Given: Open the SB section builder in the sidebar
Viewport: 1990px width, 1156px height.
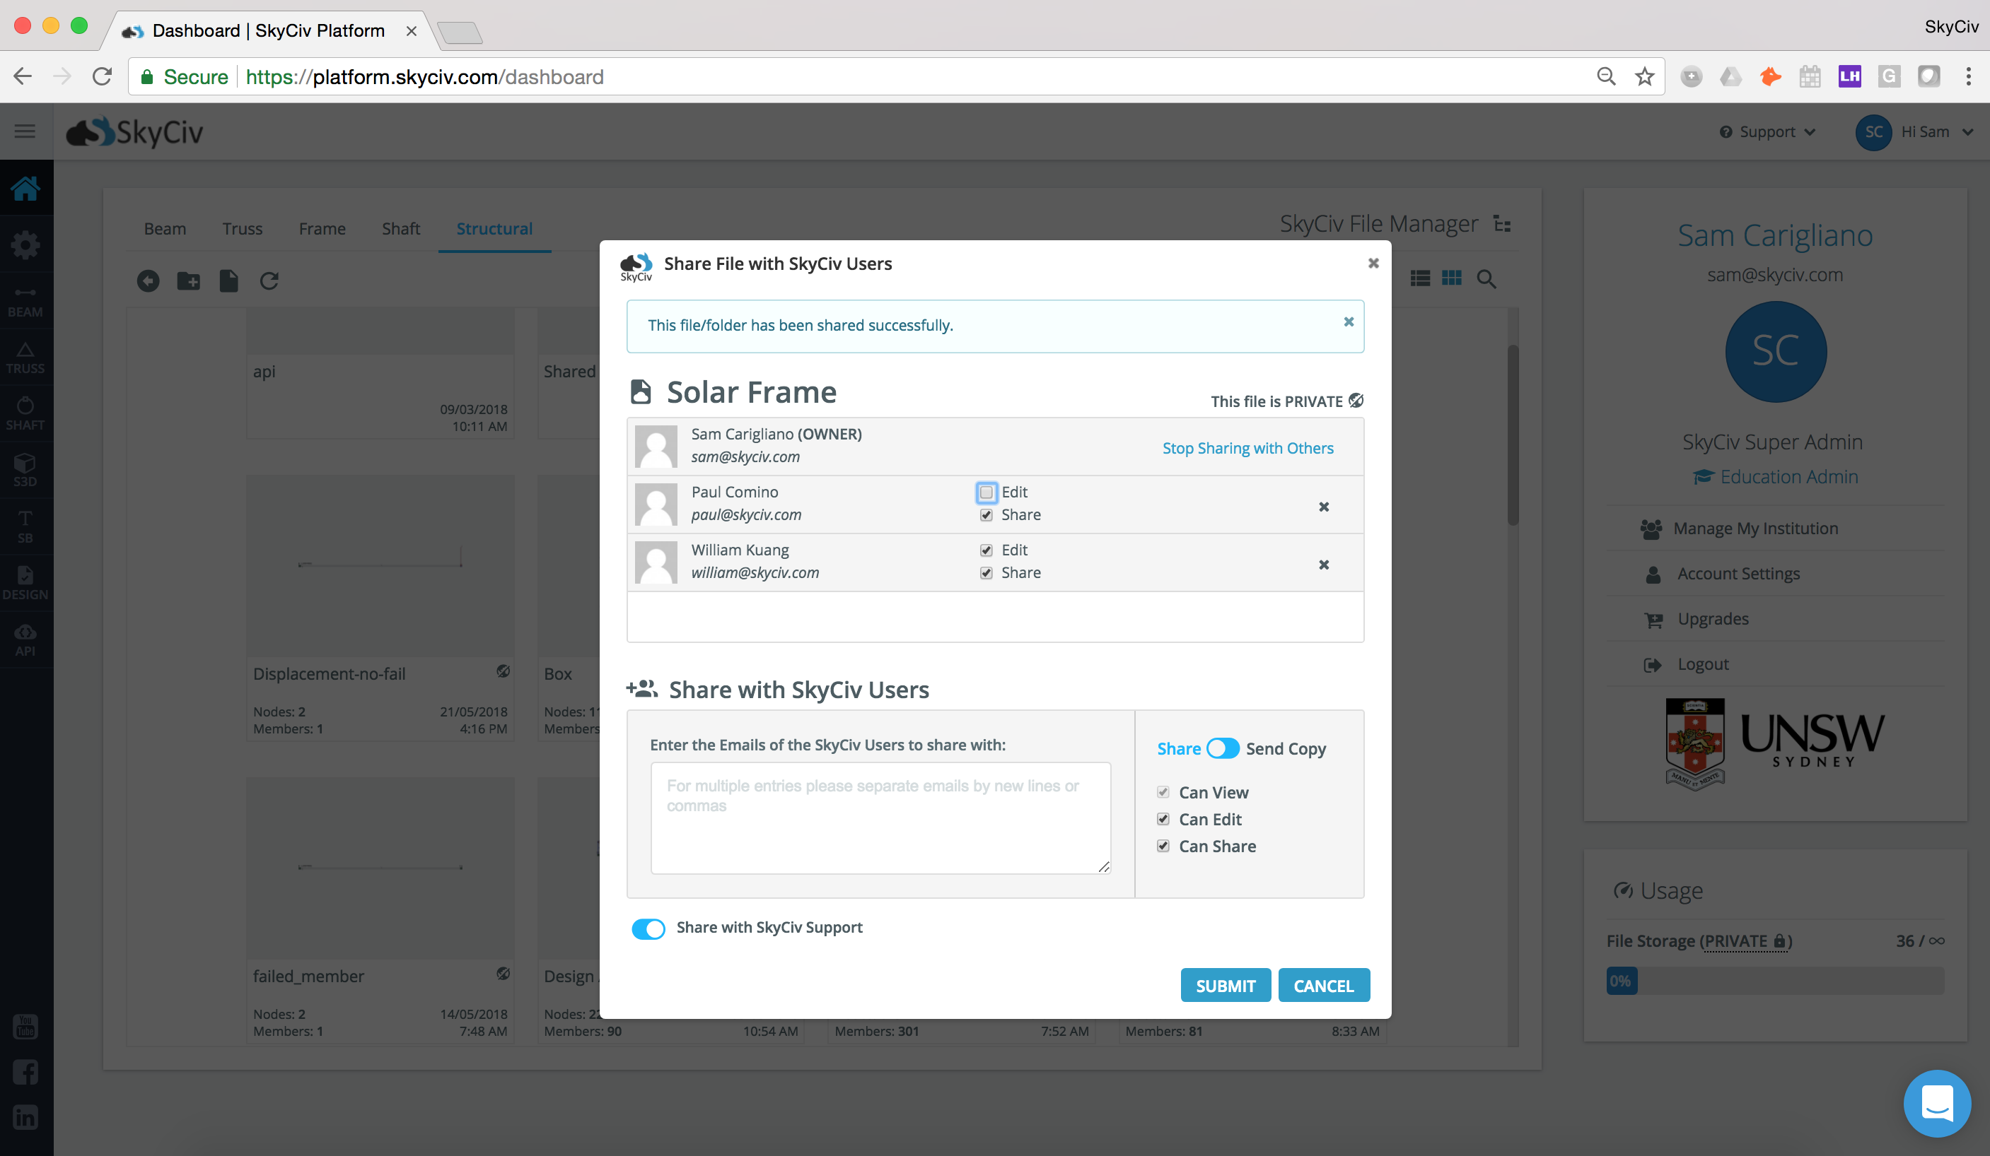Looking at the screenshot, I should 26,527.
